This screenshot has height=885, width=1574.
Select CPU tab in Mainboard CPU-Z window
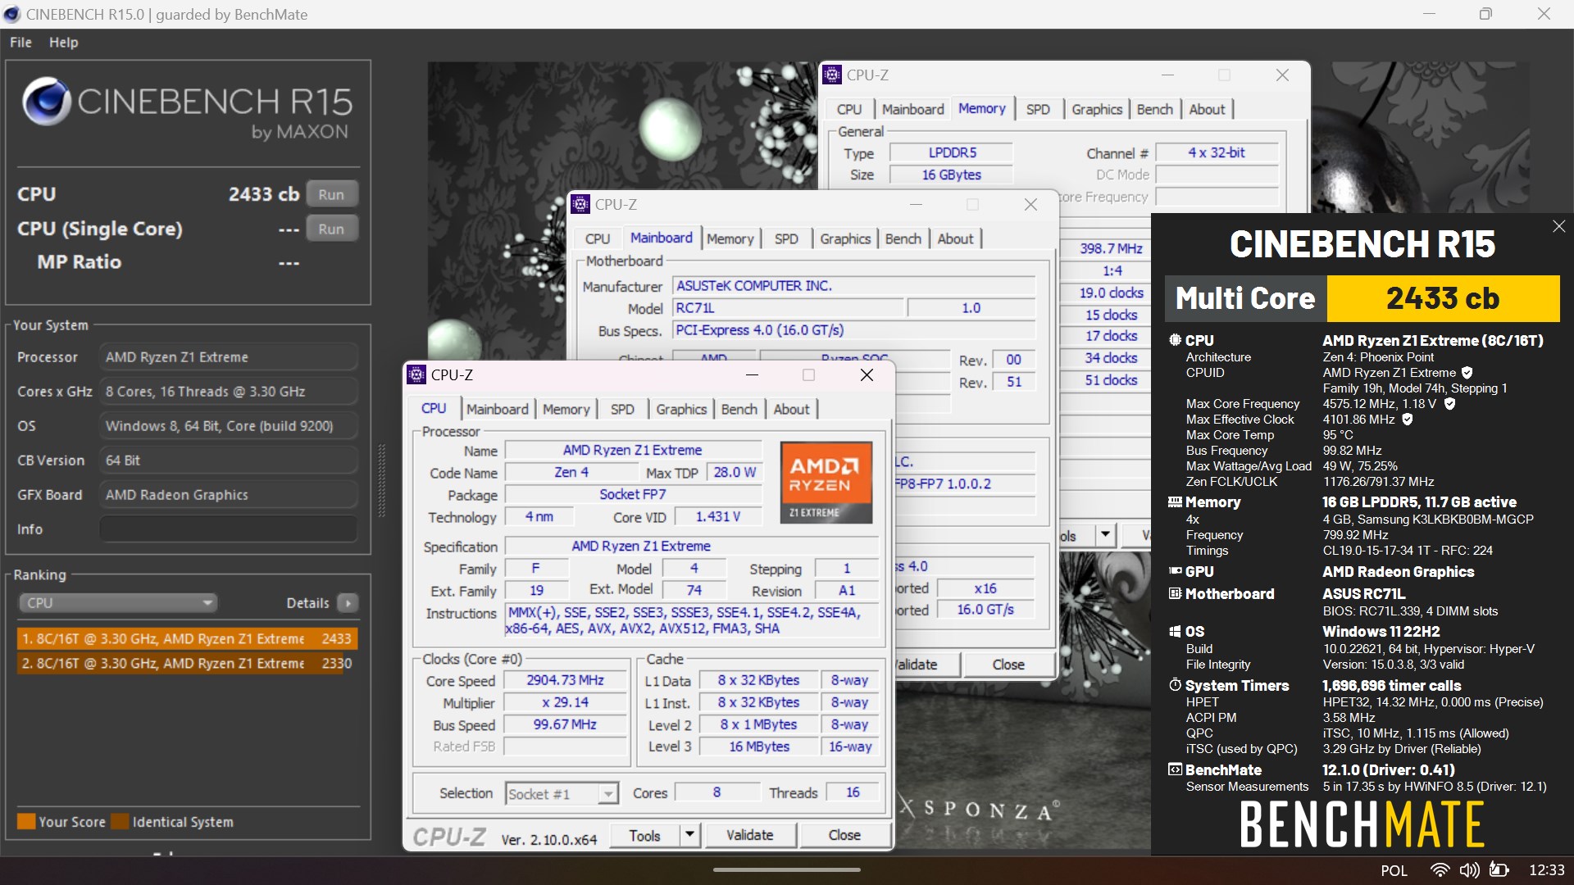pos(598,238)
